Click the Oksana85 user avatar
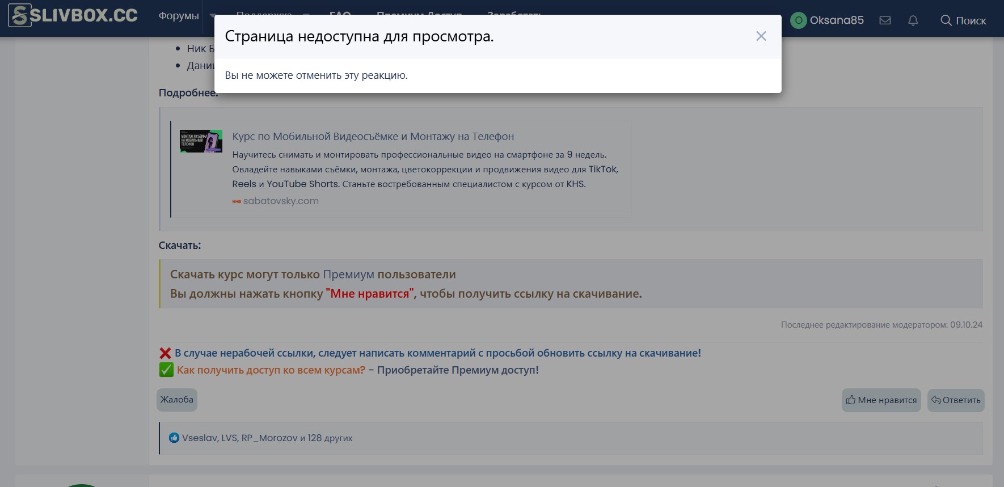 798,20
